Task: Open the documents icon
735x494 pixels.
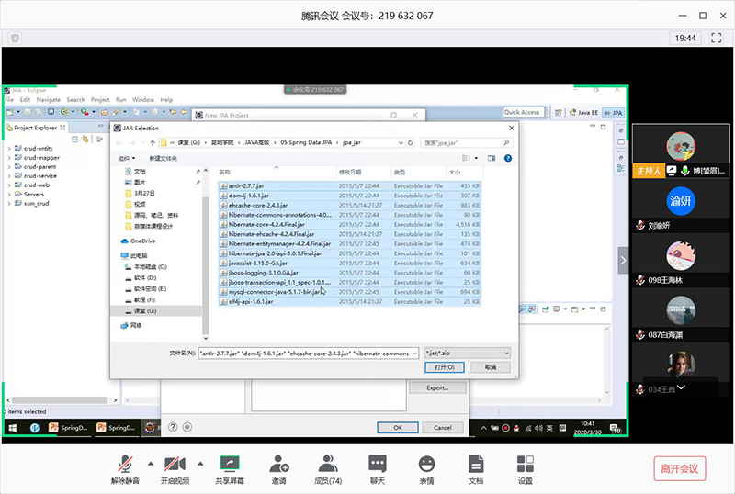Action: 476,468
